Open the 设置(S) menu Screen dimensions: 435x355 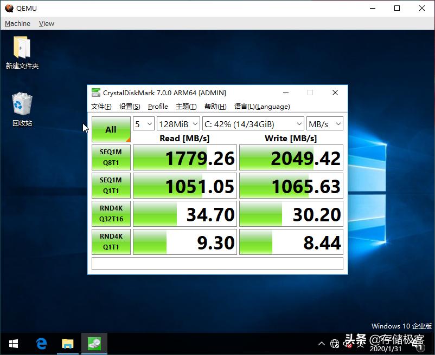pos(130,107)
